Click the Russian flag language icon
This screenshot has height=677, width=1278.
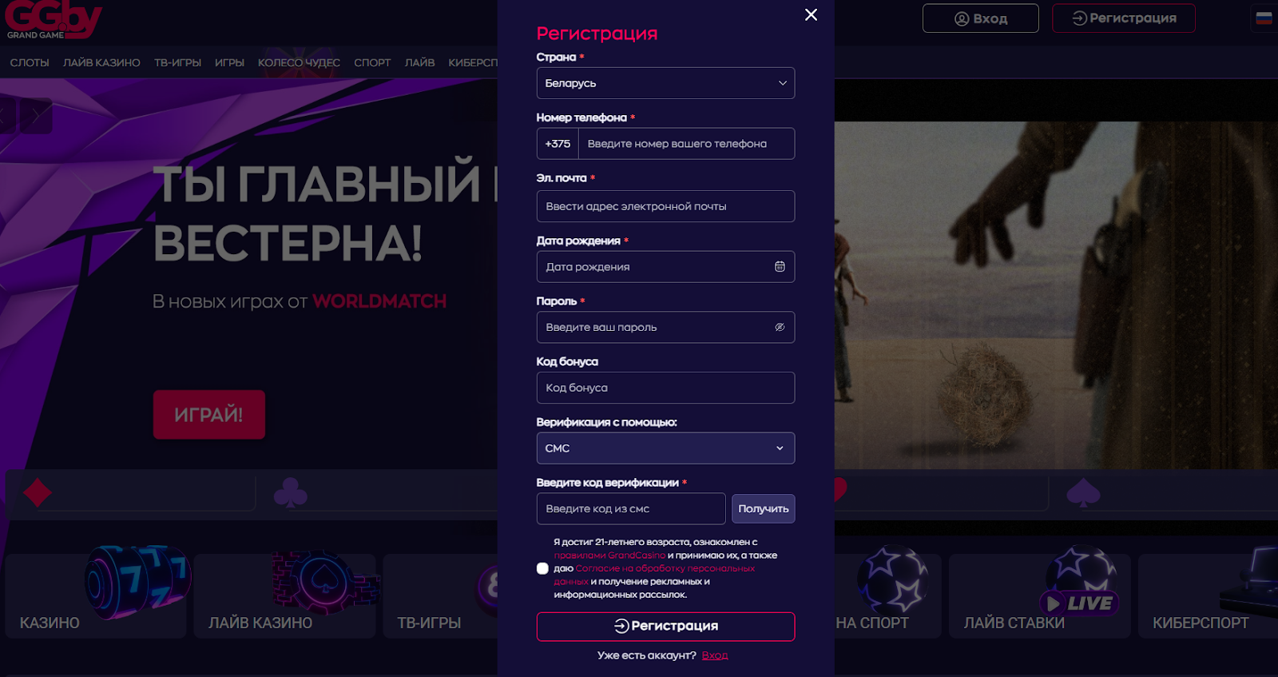pyautogui.click(x=1264, y=18)
